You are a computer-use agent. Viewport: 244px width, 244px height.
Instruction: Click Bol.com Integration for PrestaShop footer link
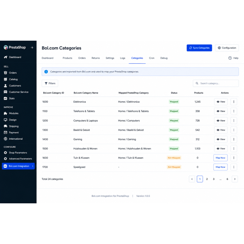point(110,196)
